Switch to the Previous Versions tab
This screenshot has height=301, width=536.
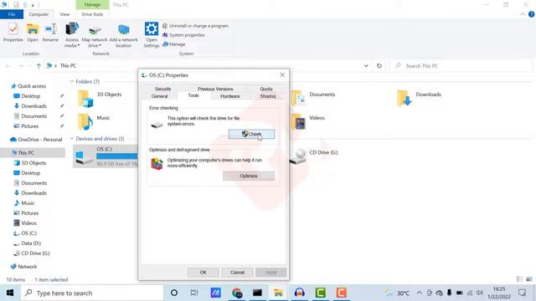coord(215,89)
